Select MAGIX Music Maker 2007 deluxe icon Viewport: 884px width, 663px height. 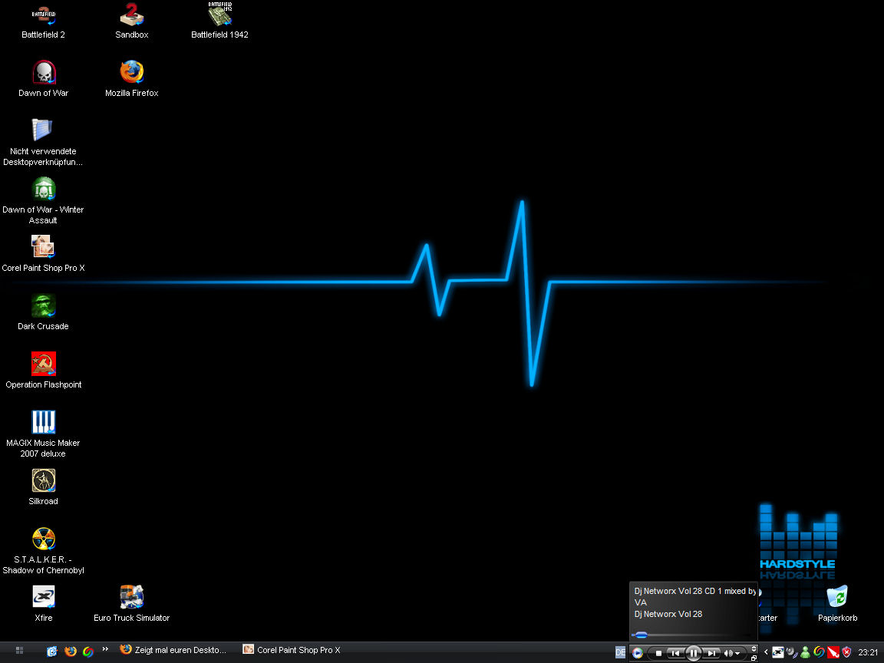pyautogui.click(x=43, y=434)
